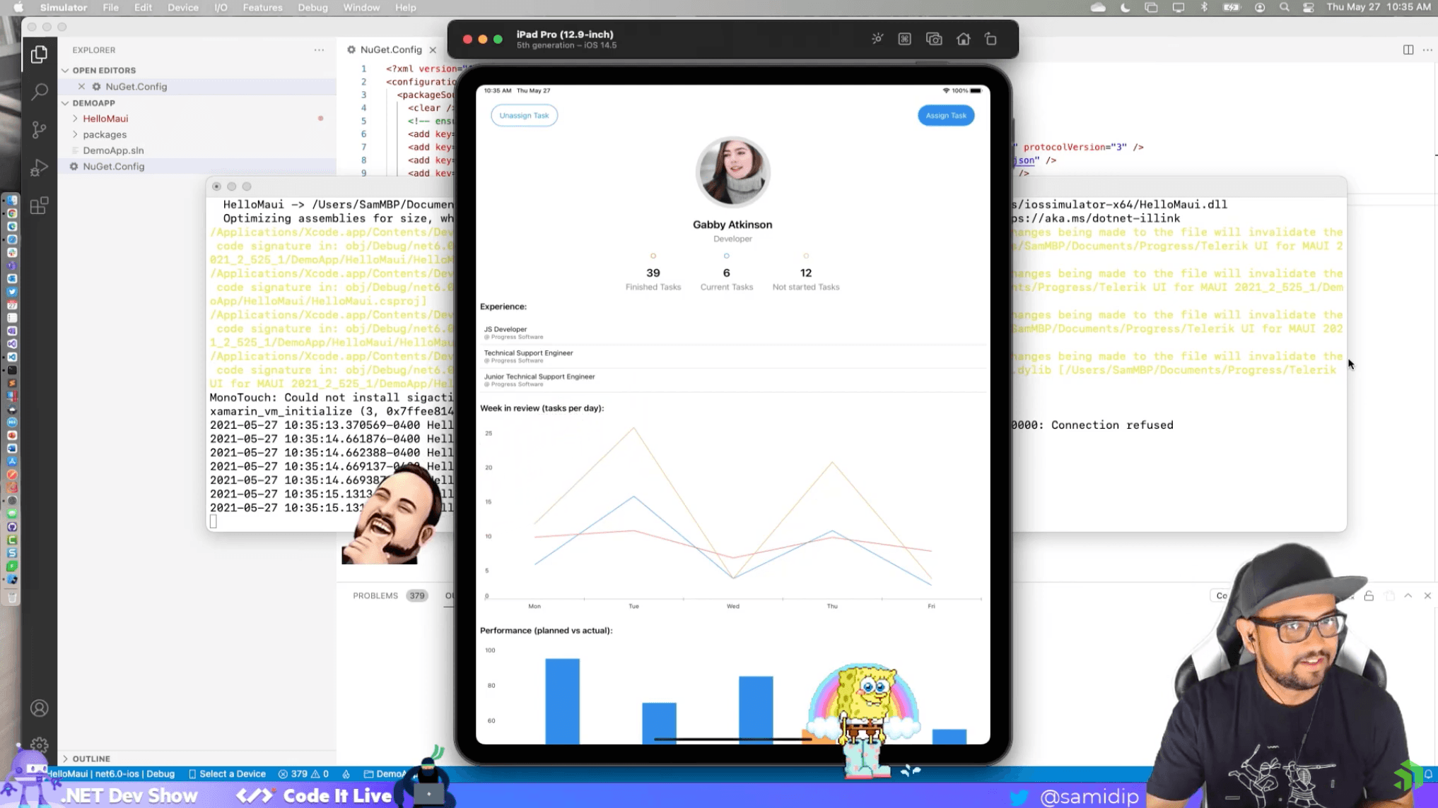
Task: Tap the JS Developer experience row
Action: coord(732,333)
